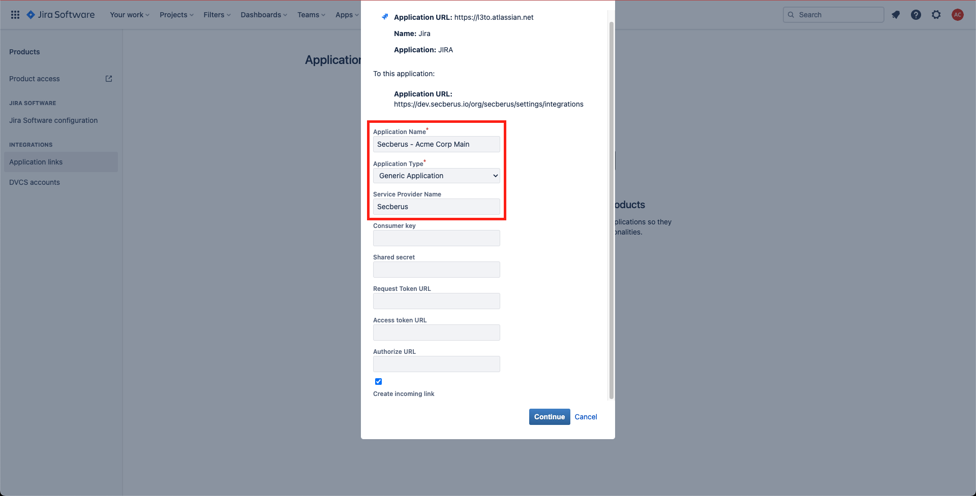Open the app switcher grid icon

(15, 15)
